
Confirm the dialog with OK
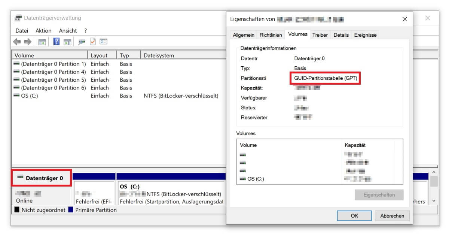[x=354, y=216]
